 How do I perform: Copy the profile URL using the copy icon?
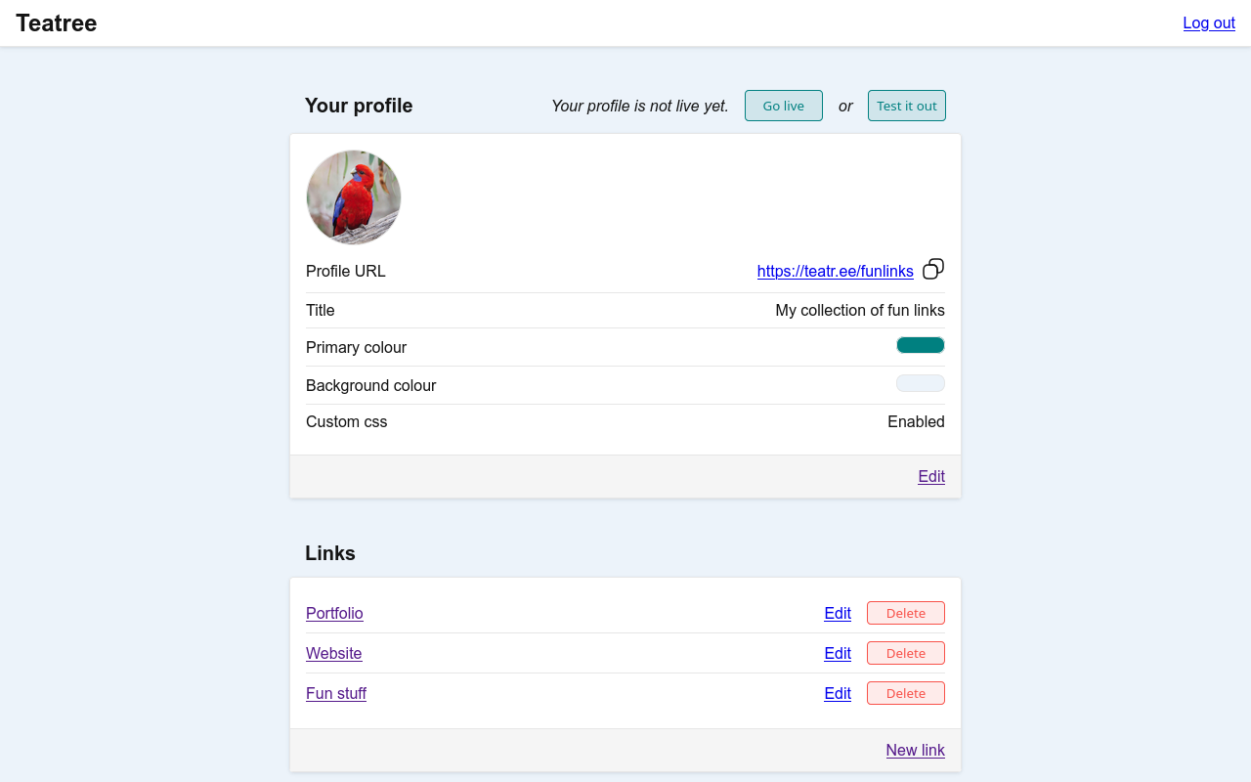coord(932,269)
